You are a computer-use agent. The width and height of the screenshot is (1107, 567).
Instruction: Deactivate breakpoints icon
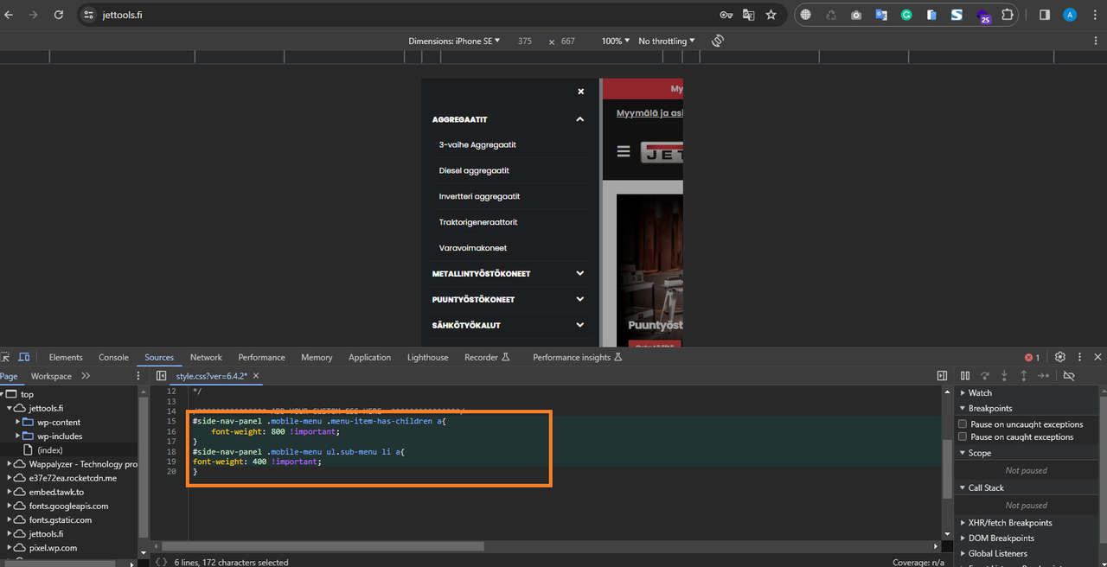point(1069,376)
